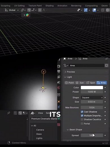Open the light Color swatch

coord(92,88)
